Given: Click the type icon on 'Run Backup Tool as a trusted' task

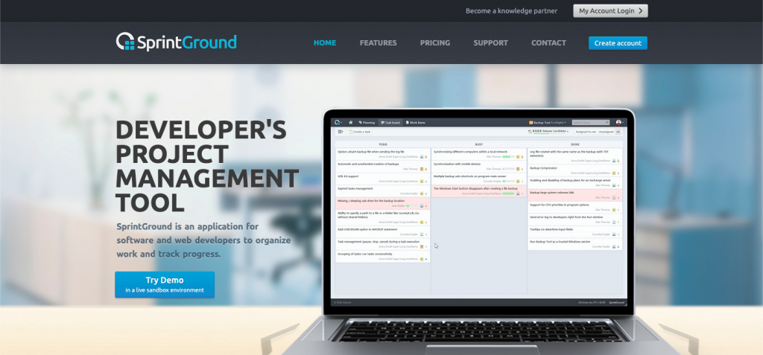Looking at the screenshot, I should coord(614,246).
